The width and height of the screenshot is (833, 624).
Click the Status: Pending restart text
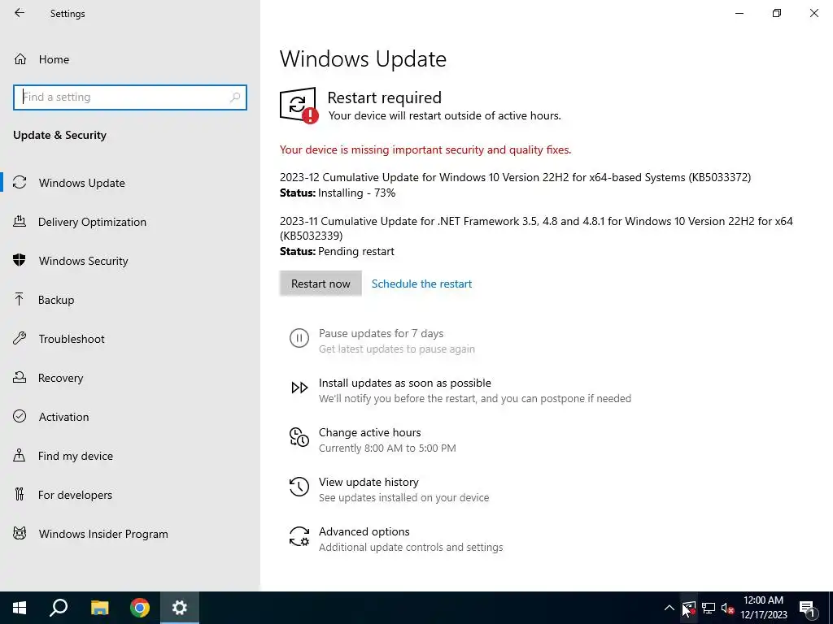(337, 252)
